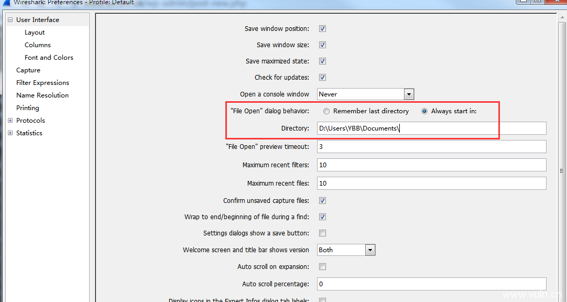Focus the Auto scroll percentage field
Screen dimensions: 567x302
click(432, 284)
